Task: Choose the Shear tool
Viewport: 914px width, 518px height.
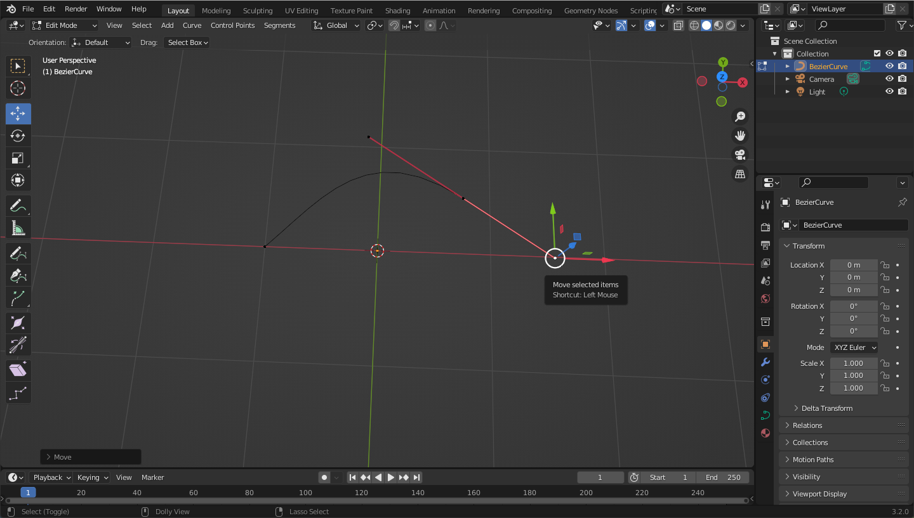Action: pyautogui.click(x=18, y=370)
